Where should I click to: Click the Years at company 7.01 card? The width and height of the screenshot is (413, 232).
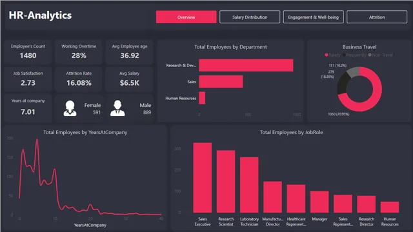click(x=28, y=108)
